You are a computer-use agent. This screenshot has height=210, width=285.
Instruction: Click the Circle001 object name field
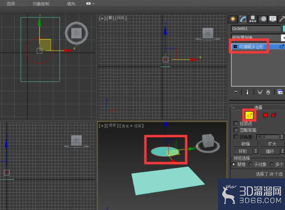pos(256,29)
